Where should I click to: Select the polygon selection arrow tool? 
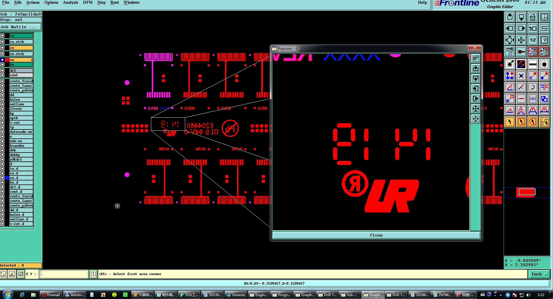click(x=533, y=122)
